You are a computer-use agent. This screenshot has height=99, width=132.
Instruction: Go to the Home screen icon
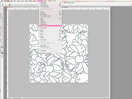(3, 5)
